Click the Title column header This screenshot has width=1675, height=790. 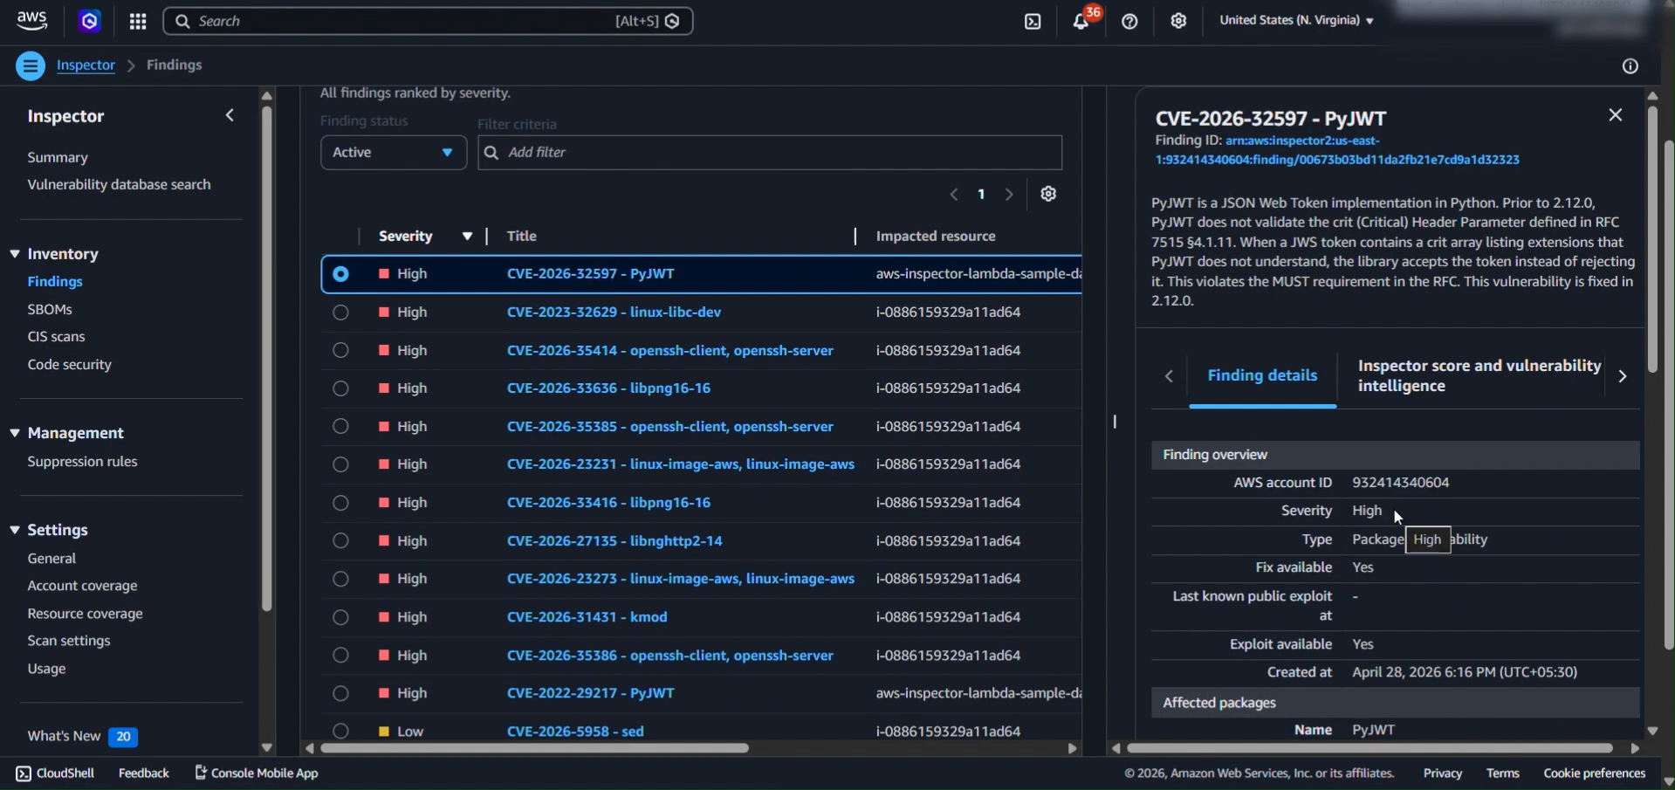click(522, 237)
